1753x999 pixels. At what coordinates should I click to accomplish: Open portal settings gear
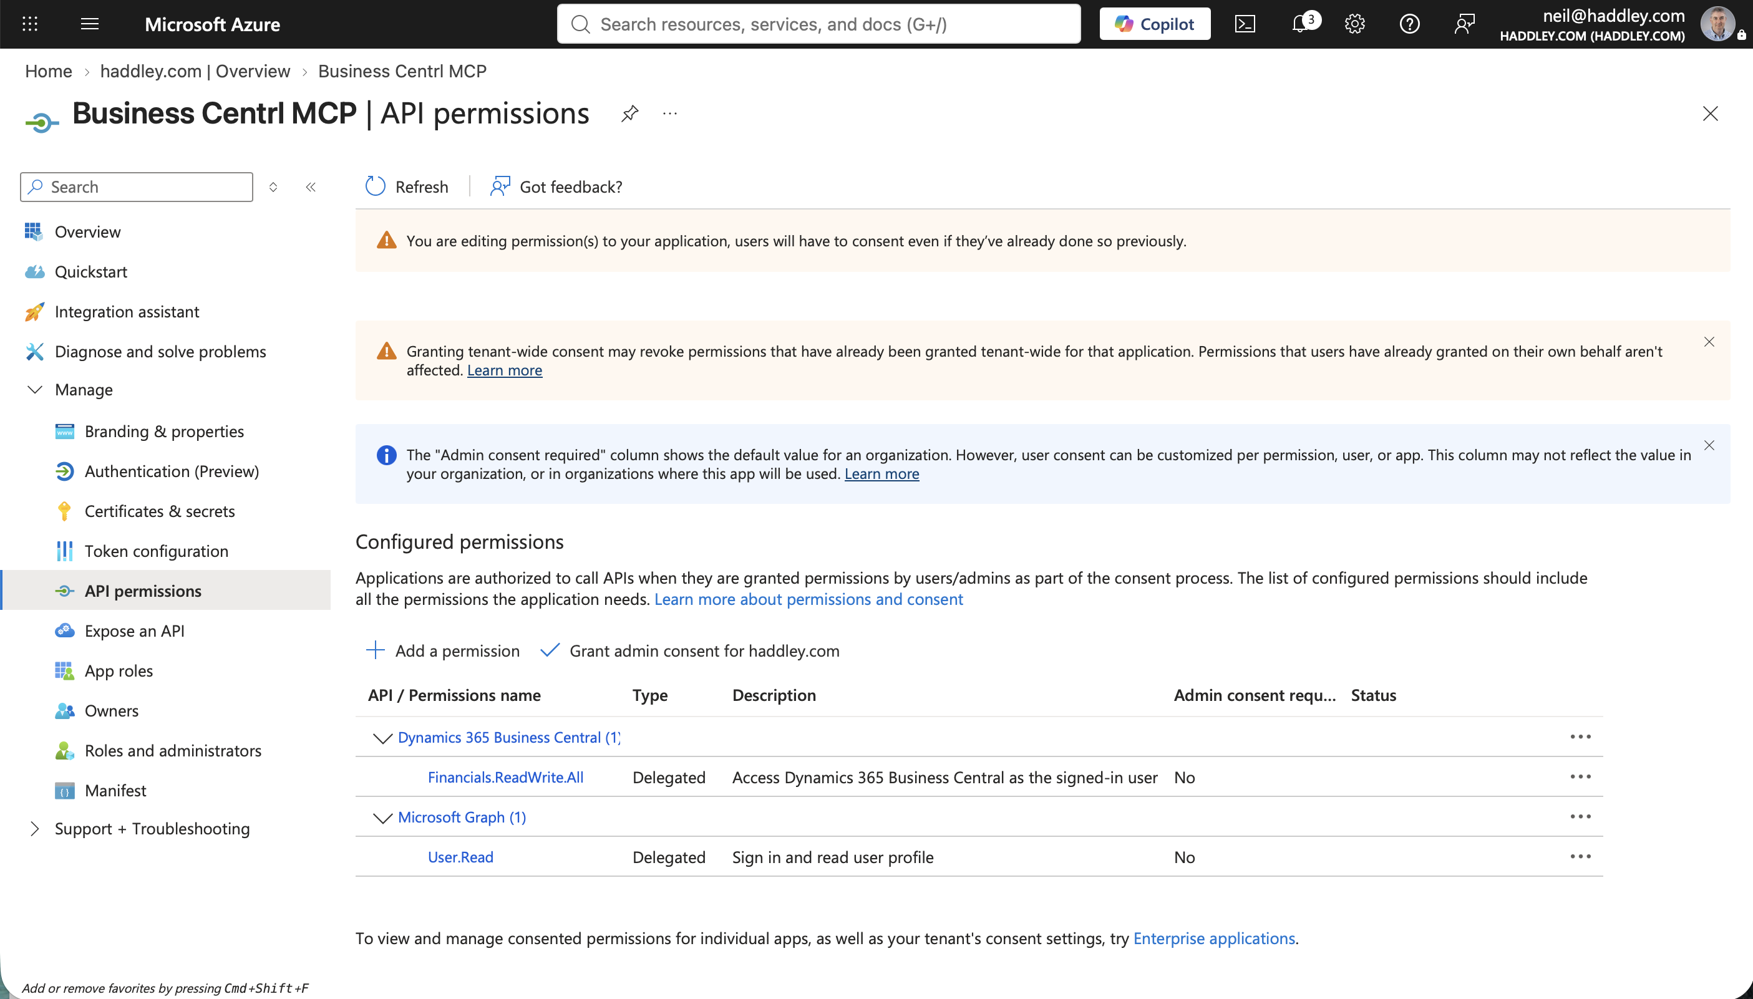pyautogui.click(x=1355, y=24)
